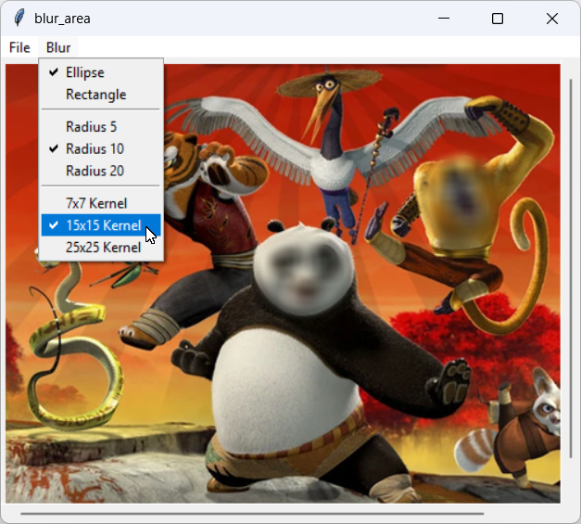Maximize the blur_area window

pos(498,19)
